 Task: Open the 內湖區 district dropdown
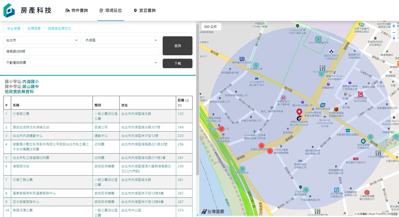(x=122, y=40)
